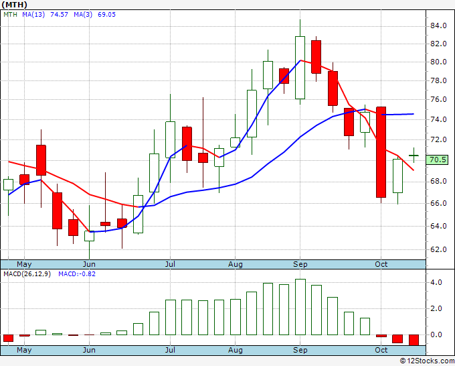The height and width of the screenshot is (366, 455).
Task: Click the 2.0 MACD axis label
Action: pos(436,308)
